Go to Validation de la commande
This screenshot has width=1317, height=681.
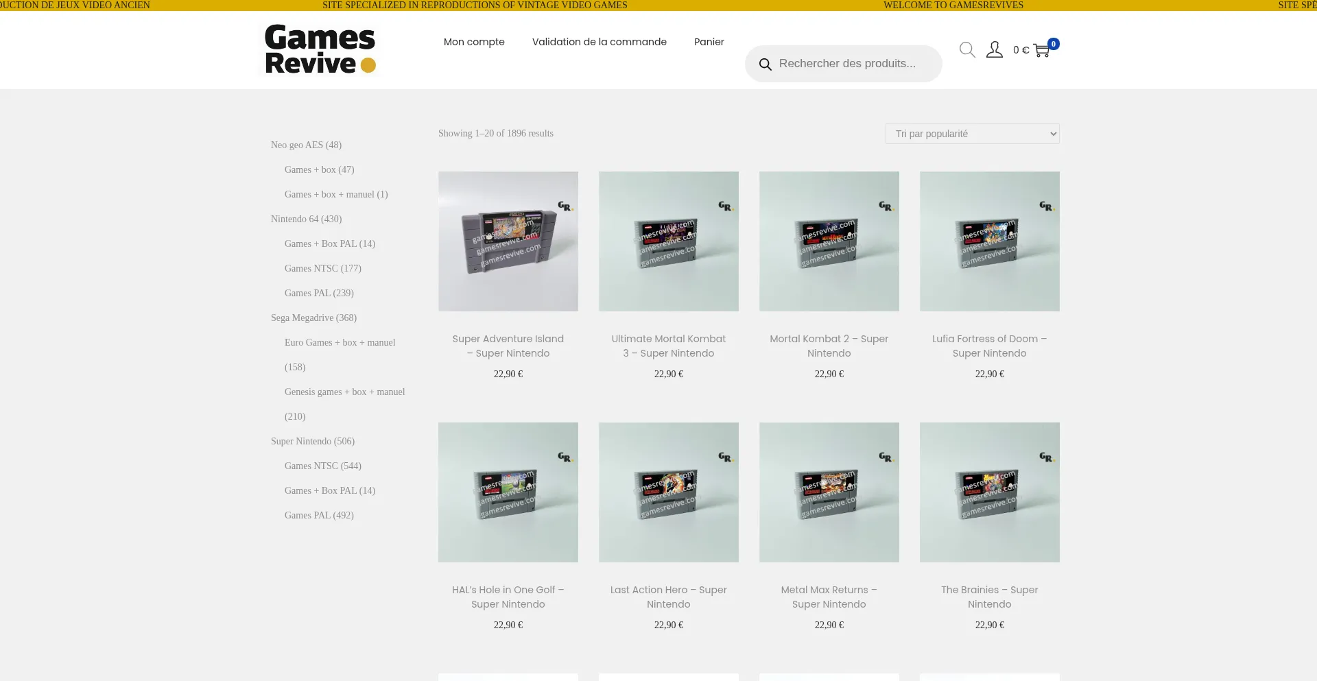point(599,42)
